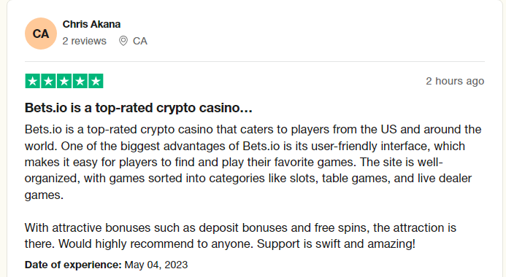Select the second green rating star
Screen dimensions: 506x277
point(48,81)
